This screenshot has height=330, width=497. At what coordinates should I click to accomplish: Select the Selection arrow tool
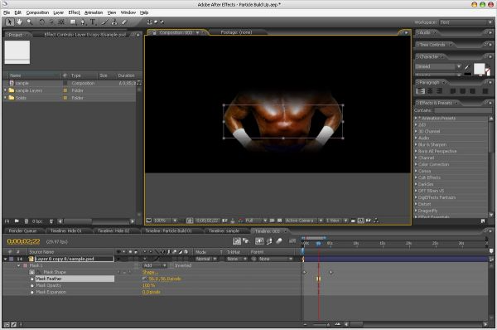9,22
